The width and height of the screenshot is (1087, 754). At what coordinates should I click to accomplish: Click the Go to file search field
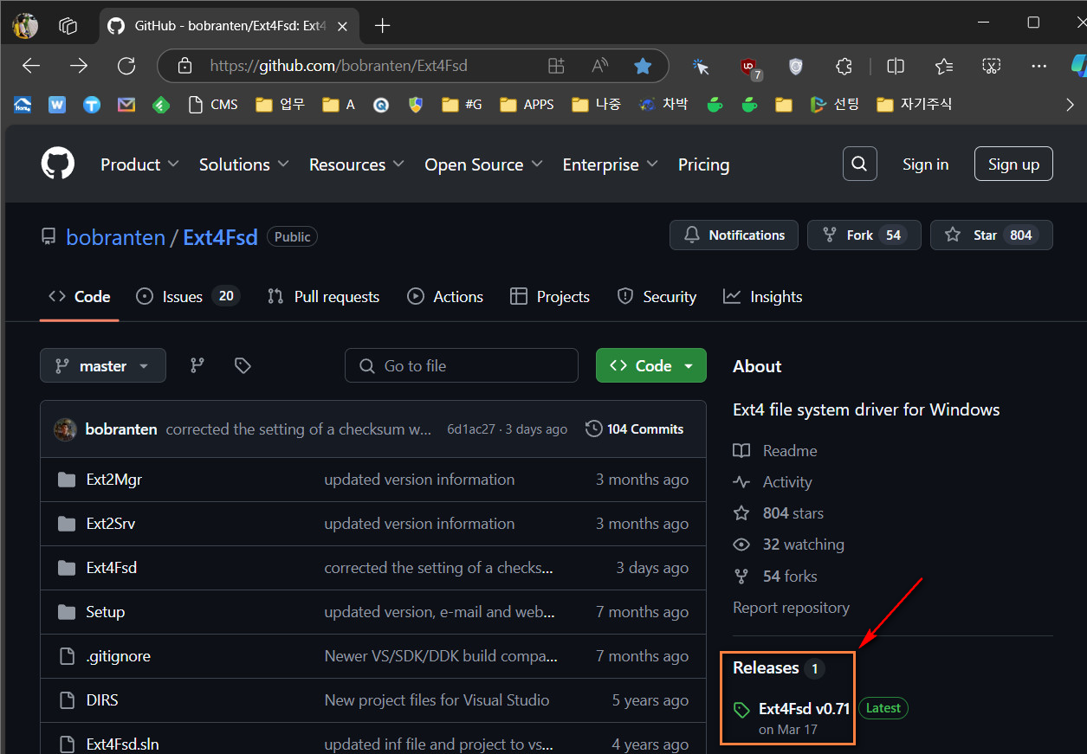(462, 366)
